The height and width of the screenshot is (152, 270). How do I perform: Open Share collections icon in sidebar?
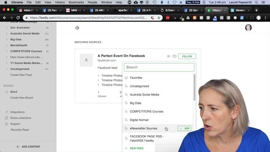[x=7, y=118]
